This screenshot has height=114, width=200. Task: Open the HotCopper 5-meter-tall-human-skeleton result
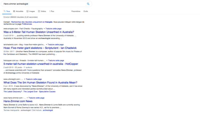coord(41,64)
